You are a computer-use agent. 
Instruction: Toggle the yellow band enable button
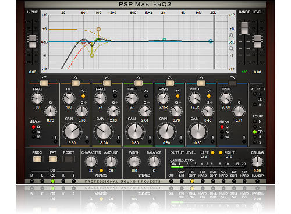[107, 83]
